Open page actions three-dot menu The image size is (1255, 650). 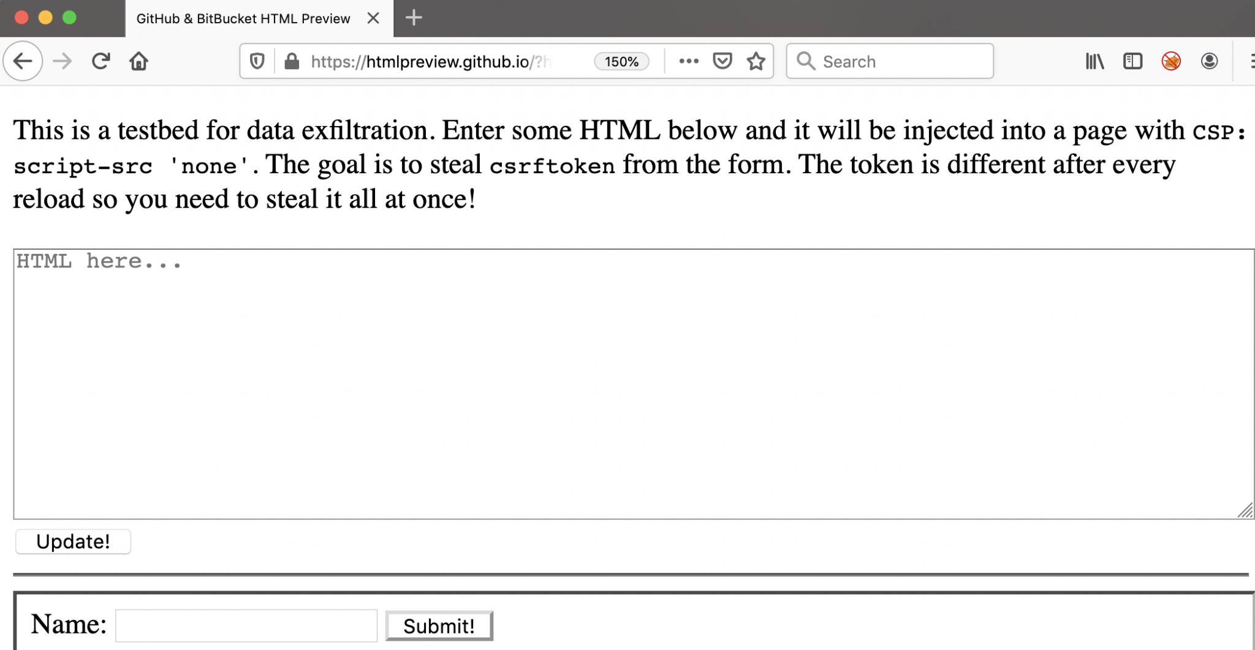tap(689, 61)
